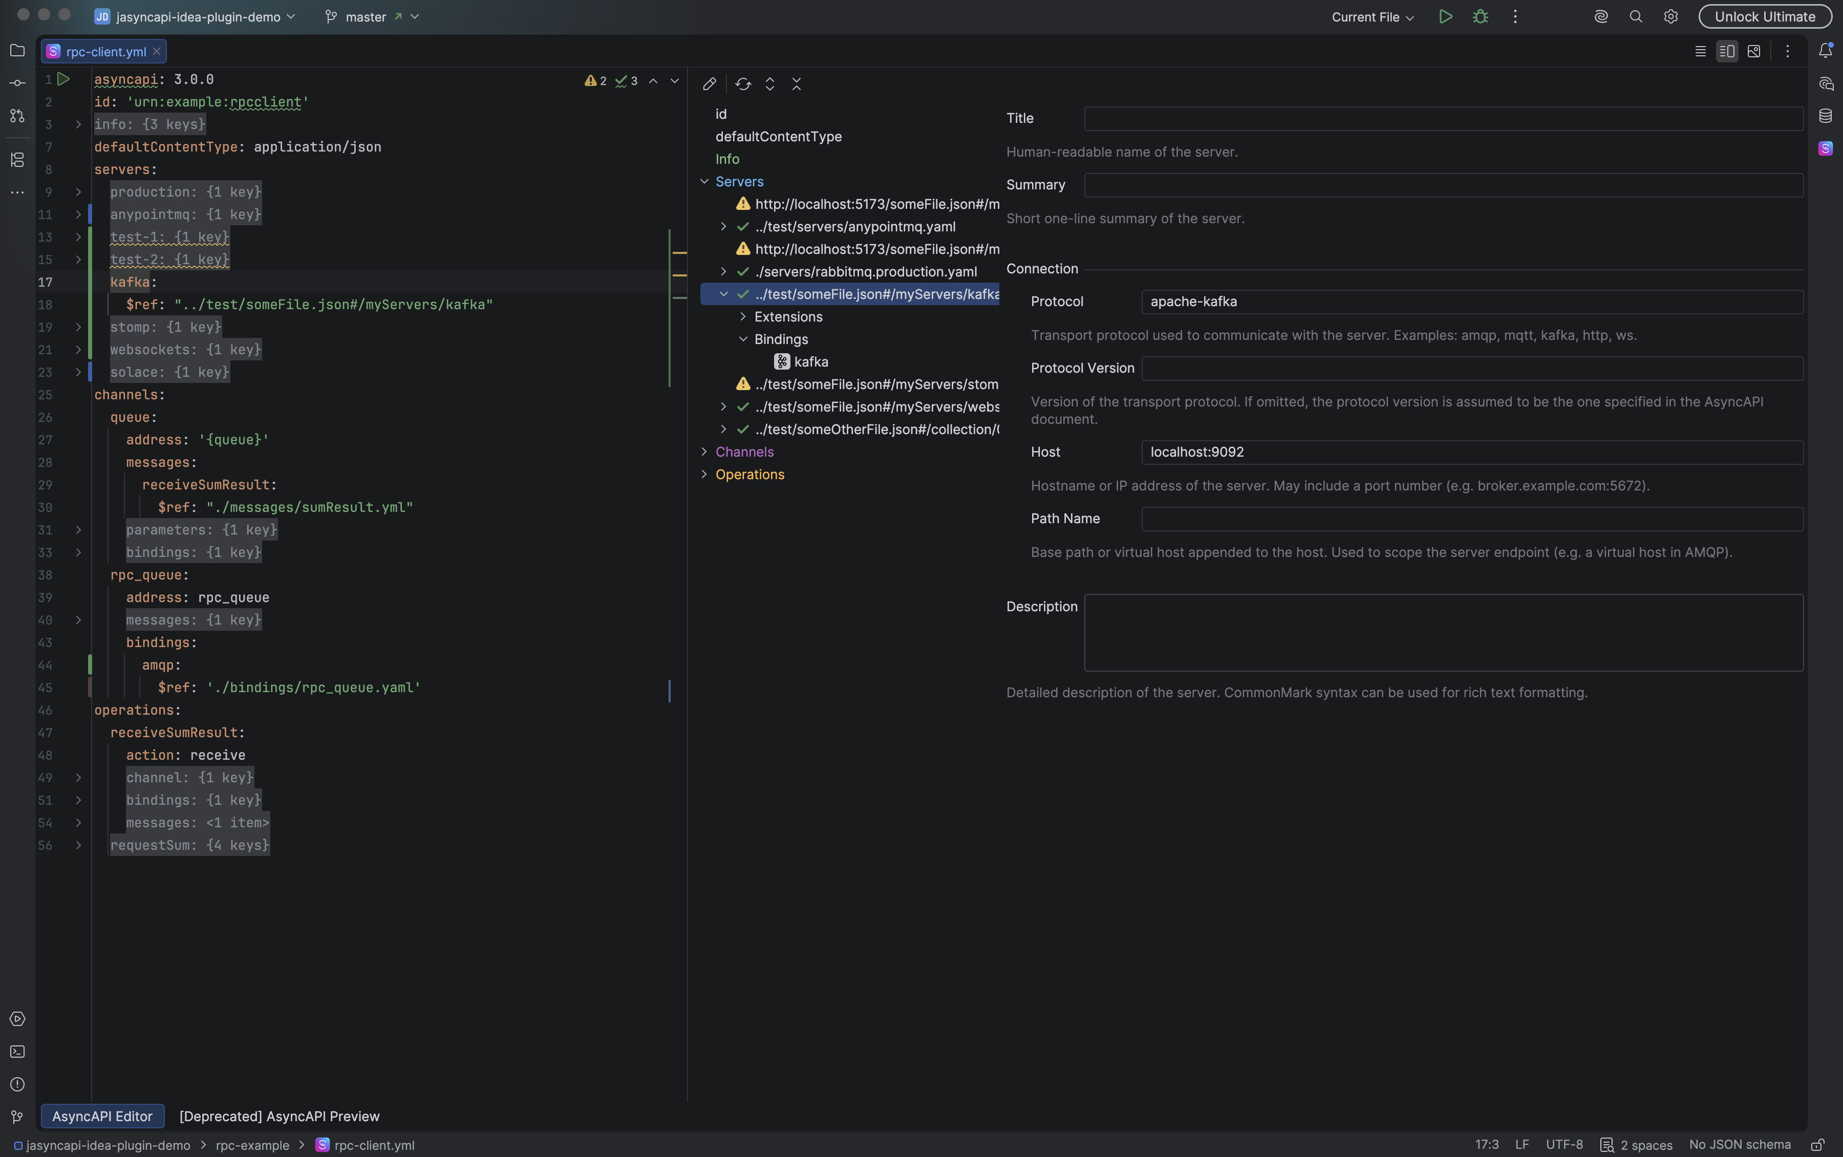Open more run actions menu

tap(1515, 16)
